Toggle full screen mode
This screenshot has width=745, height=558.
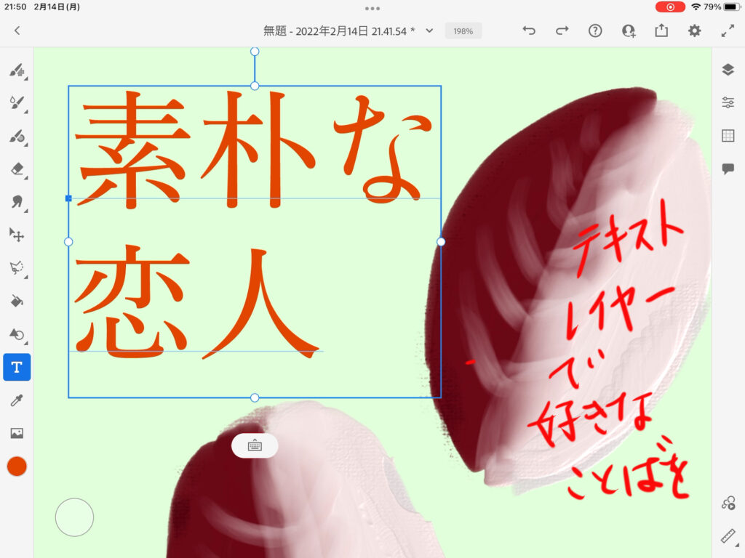[x=728, y=31]
